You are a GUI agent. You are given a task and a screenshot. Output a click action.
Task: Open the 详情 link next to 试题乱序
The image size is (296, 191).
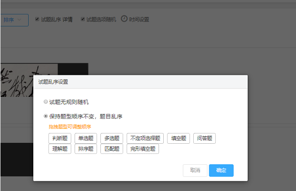click(x=67, y=20)
